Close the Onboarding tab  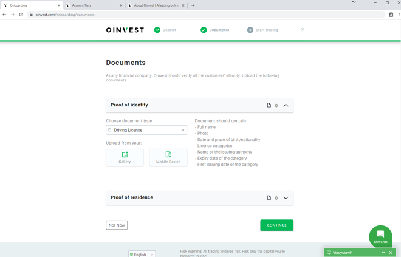(x=59, y=5)
